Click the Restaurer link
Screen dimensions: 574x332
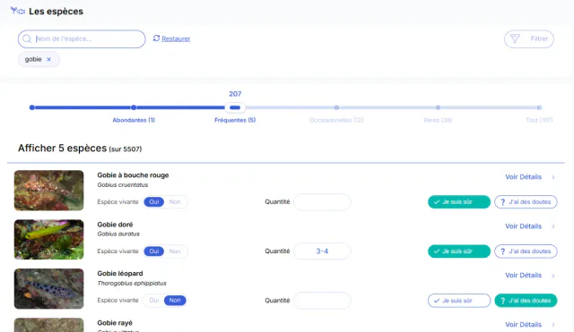pyautogui.click(x=176, y=38)
